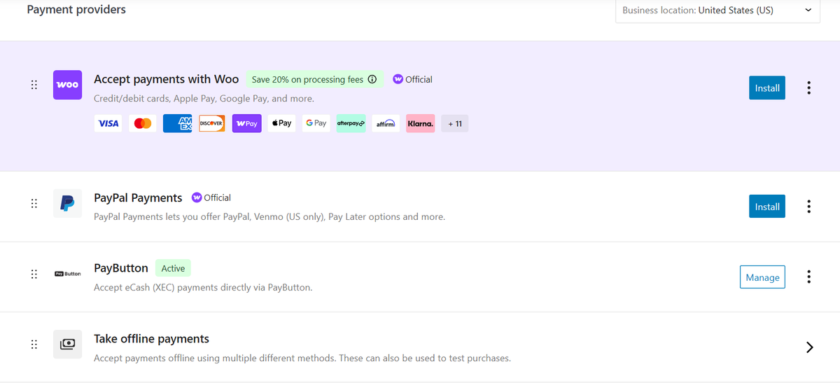840x383 pixels.
Task: Click the Afterpay icon
Action: pos(351,124)
